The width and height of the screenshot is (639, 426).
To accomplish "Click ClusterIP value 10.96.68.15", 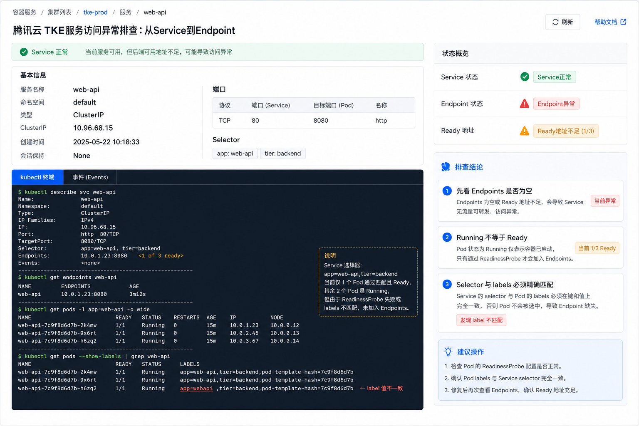I will pos(93,128).
